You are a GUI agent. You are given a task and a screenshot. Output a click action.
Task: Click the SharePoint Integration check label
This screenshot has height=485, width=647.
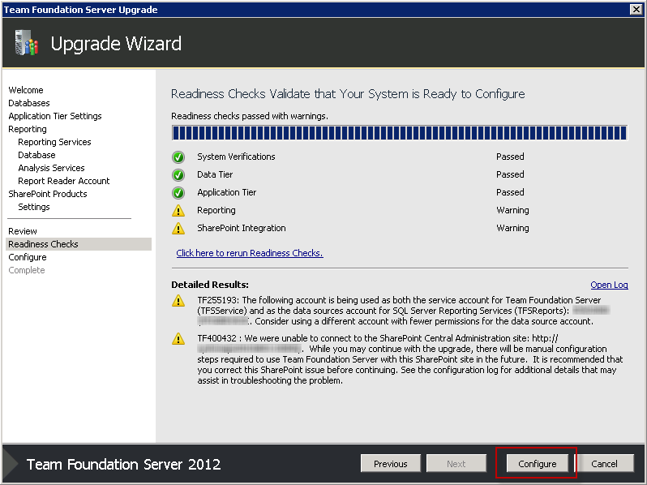[242, 228]
